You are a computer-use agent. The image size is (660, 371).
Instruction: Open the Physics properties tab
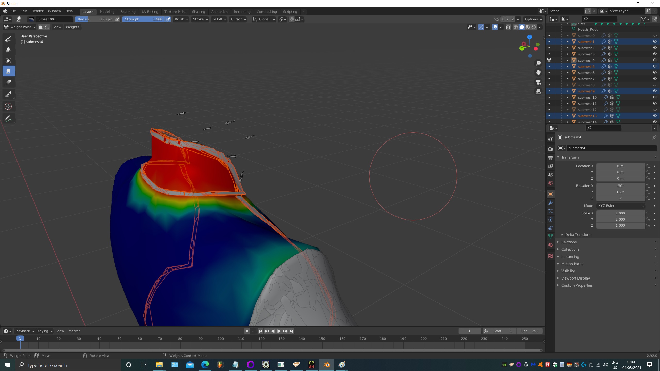(x=550, y=220)
